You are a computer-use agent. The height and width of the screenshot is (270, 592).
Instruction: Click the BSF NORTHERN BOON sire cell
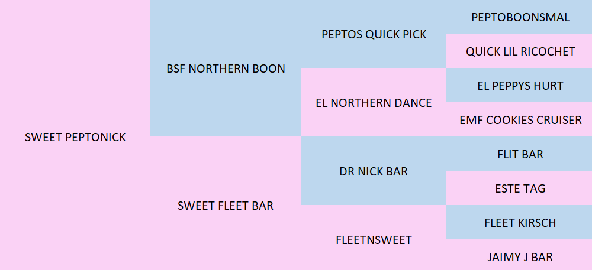[x=226, y=68]
